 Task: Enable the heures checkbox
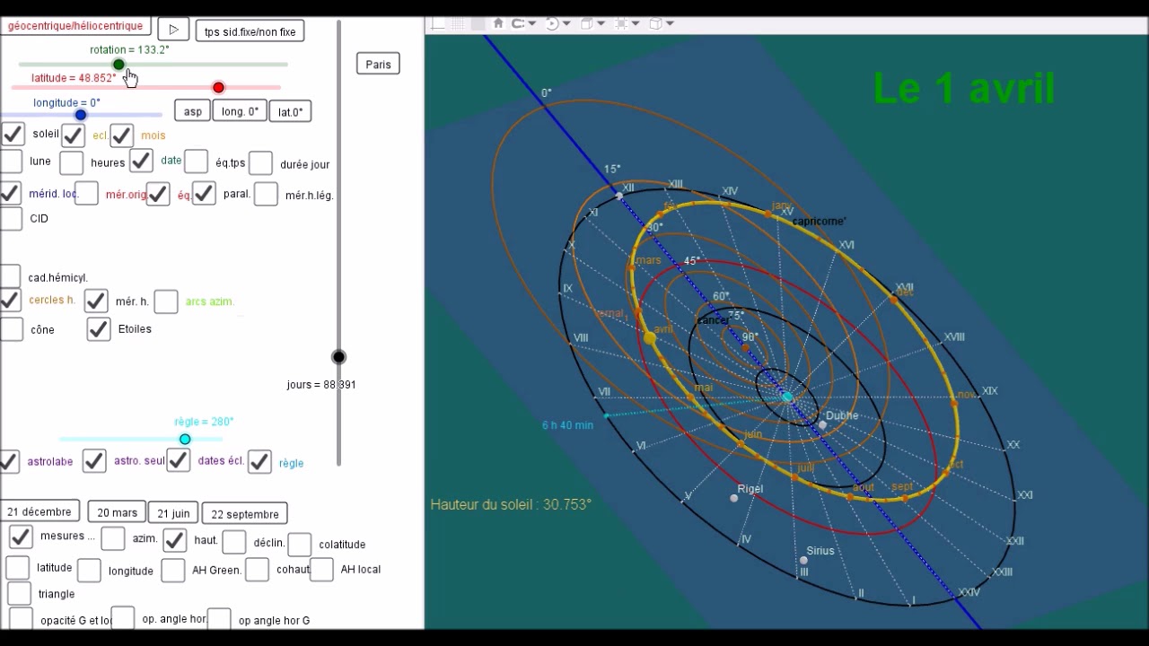pyautogui.click(x=71, y=162)
